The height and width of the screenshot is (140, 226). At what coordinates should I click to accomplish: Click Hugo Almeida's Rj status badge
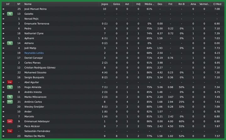click(10, 87)
